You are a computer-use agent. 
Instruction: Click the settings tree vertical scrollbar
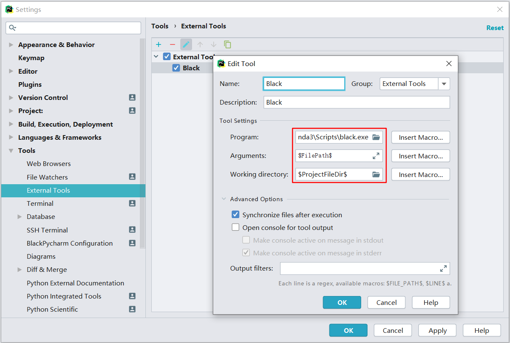click(x=142, y=144)
